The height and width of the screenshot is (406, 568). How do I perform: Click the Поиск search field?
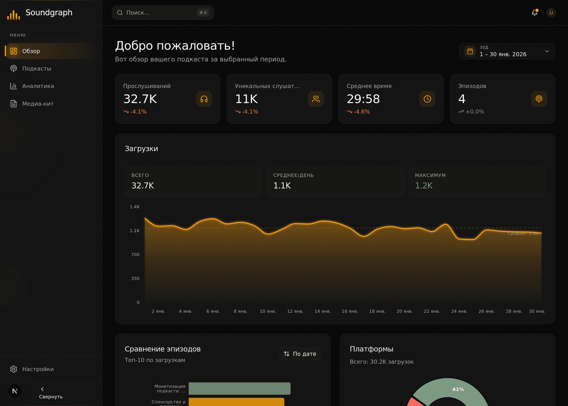pos(160,13)
